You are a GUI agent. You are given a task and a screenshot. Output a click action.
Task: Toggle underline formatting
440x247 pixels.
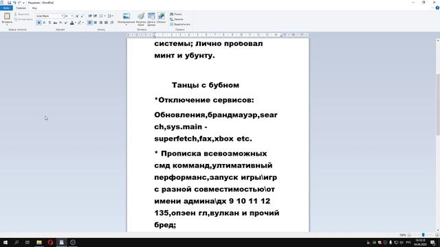coord(49,23)
